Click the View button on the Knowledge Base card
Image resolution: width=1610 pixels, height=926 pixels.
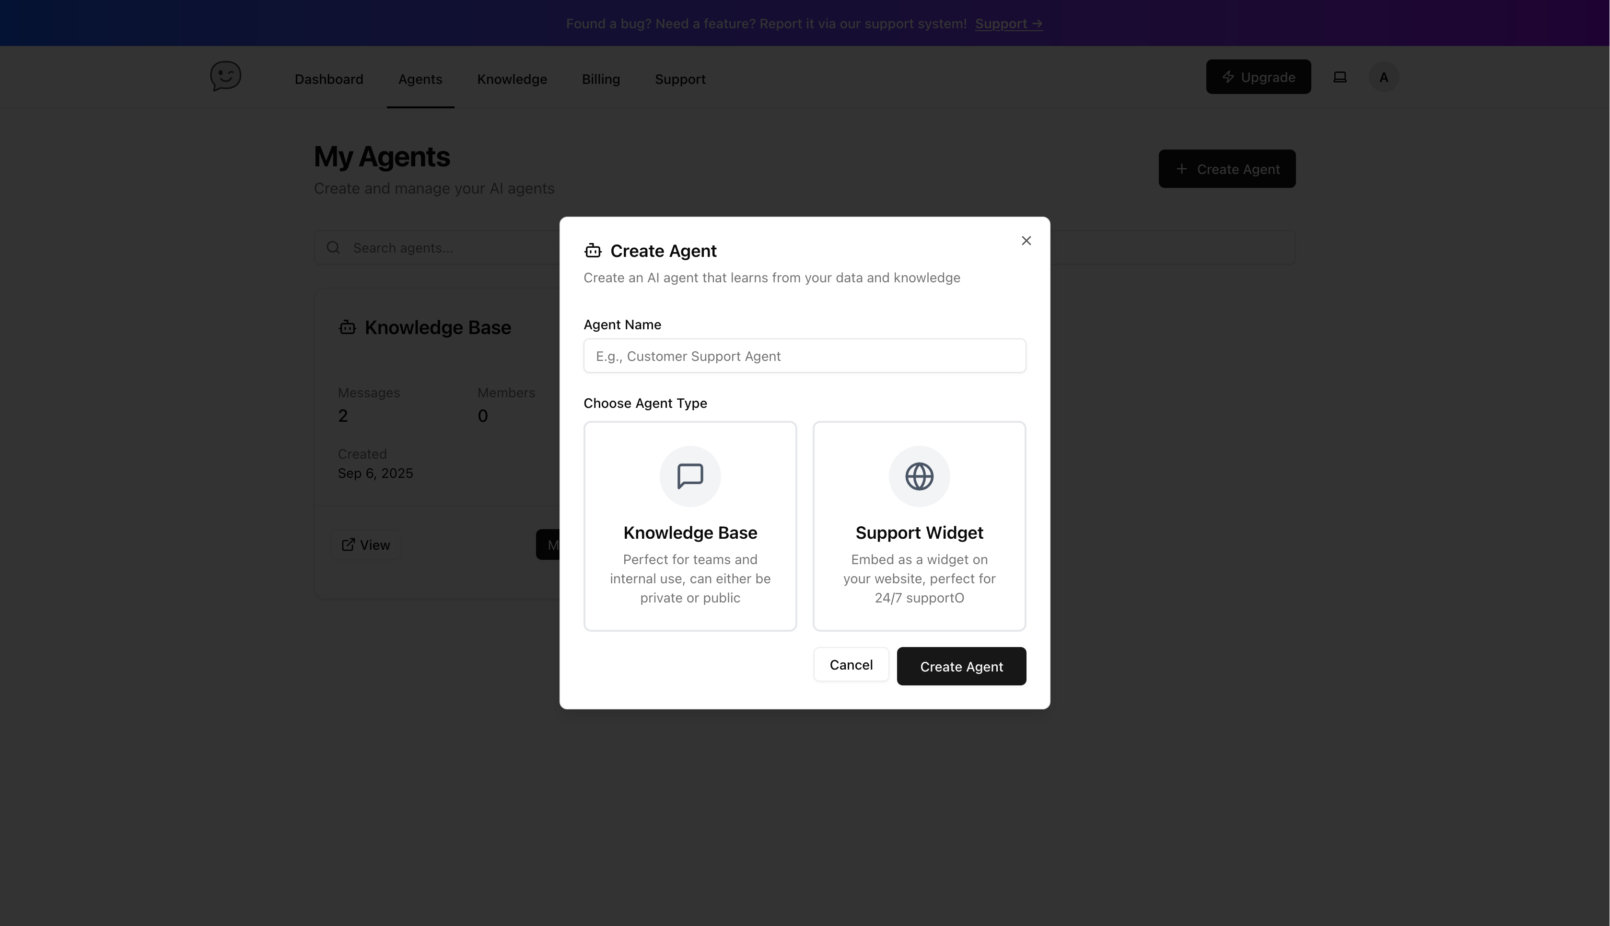365,544
